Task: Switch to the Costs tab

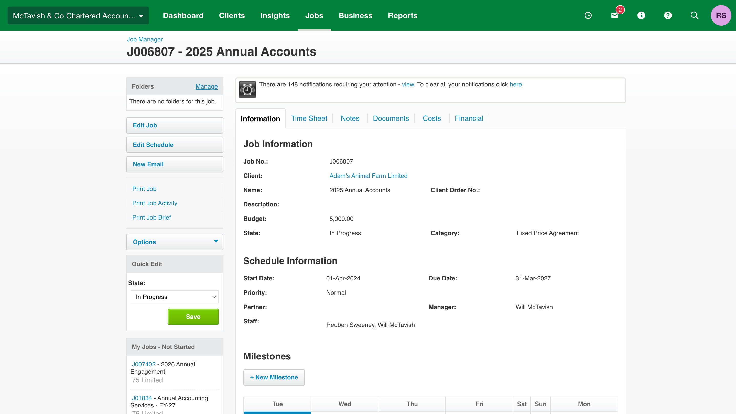Action: click(x=431, y=118)
